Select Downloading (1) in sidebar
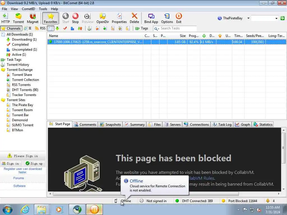The height and width of the screenshot is (215, 287). coord(24,39)
